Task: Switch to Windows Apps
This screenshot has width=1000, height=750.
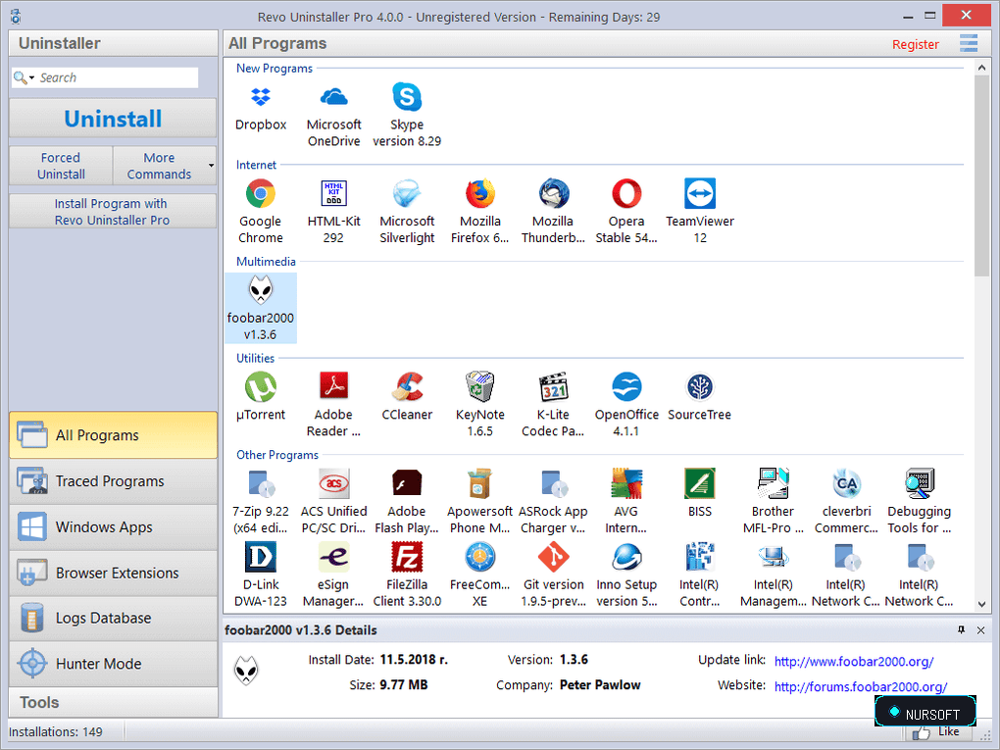Action: 113,526
